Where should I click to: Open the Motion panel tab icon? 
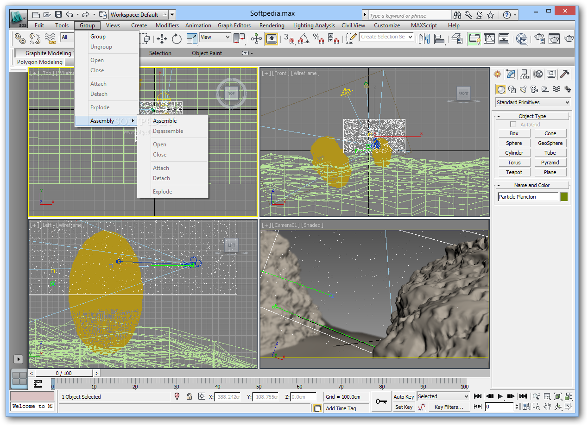538,74
